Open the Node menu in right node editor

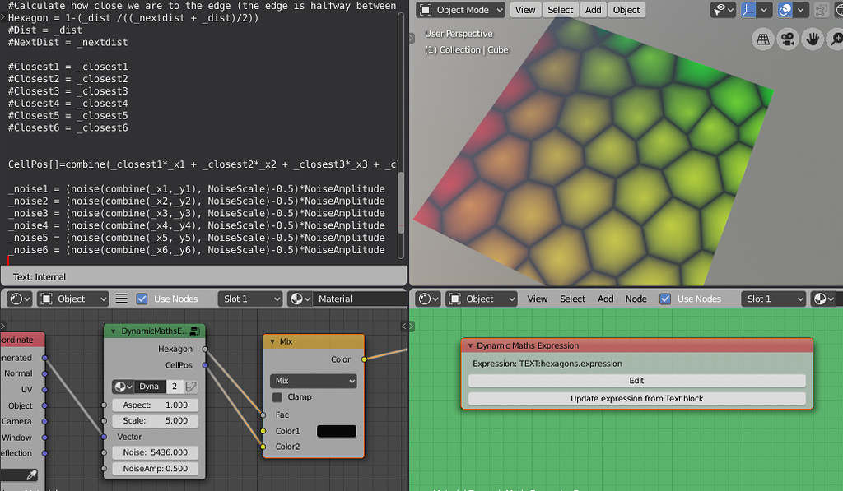pos(636,299)
